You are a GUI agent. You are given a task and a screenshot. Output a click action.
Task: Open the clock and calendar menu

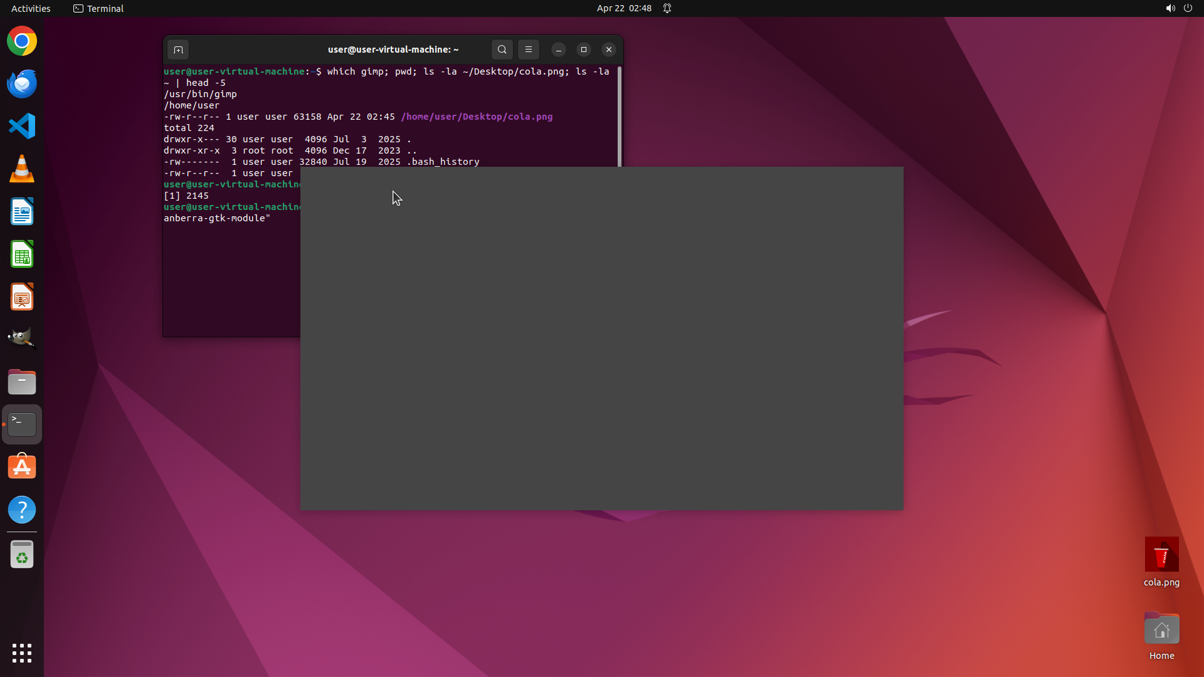click(x=624, y=8)
